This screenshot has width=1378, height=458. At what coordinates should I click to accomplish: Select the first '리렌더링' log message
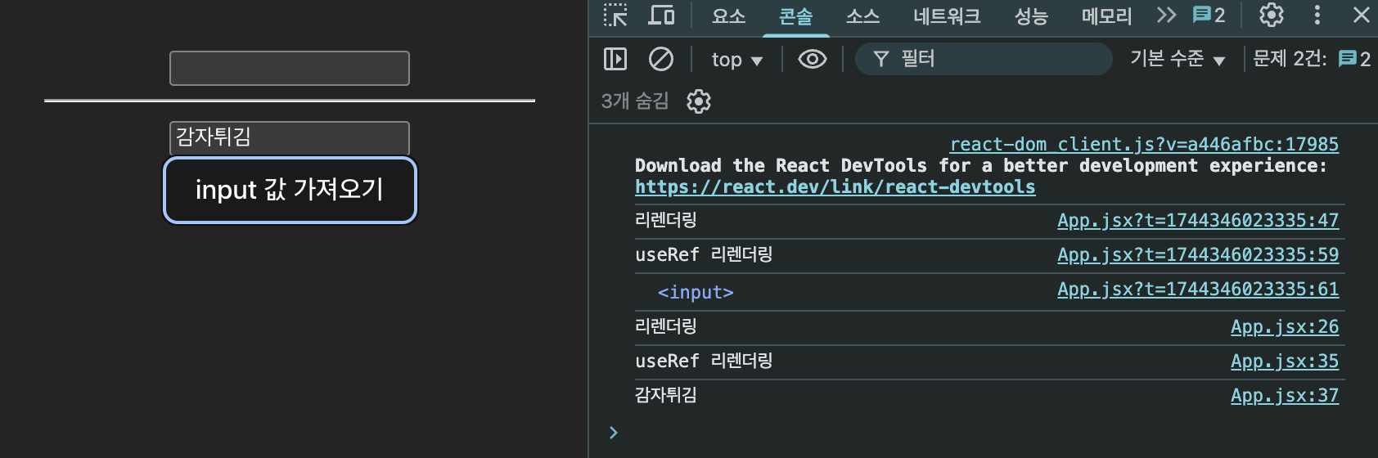coord(666,221)
